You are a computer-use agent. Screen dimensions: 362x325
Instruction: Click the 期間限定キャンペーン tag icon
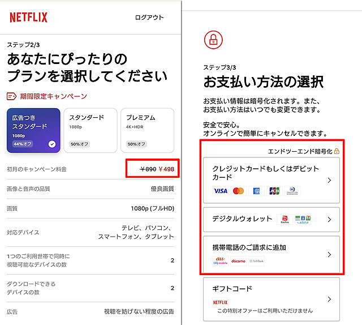point(12,96)
